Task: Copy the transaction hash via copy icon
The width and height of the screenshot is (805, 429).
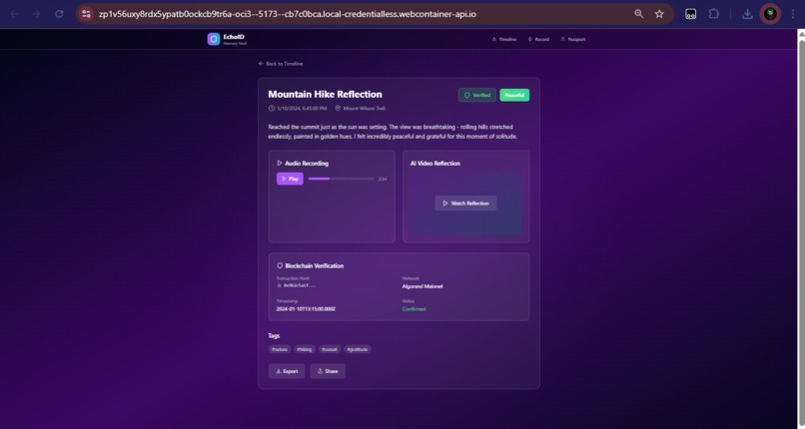Action: coord(280,285)
